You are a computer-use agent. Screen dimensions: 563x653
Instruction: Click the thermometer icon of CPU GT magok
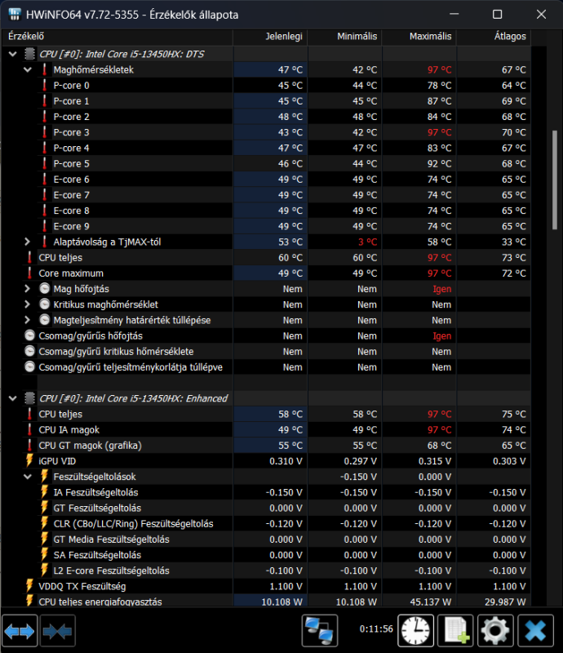(x=29, y=445)
